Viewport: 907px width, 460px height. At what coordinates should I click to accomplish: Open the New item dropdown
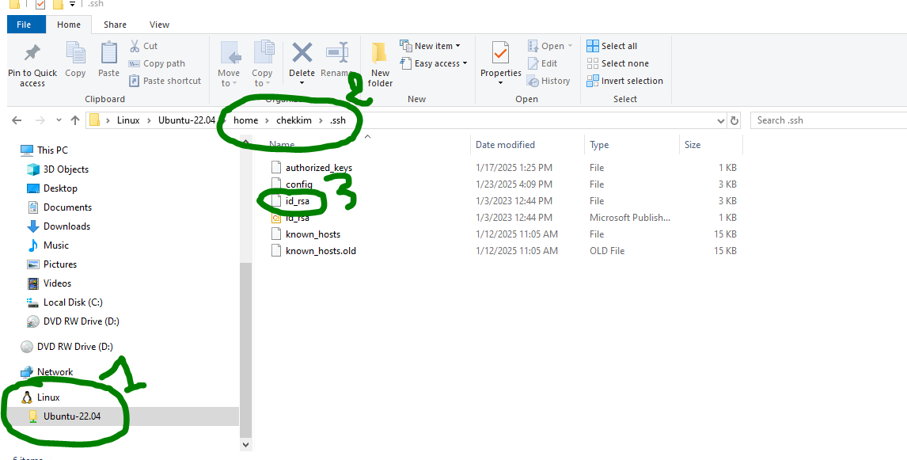pos(430,46)
